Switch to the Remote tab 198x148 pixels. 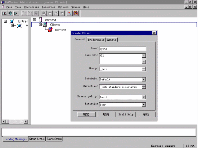pyautogui.click(x=112, y=40)
